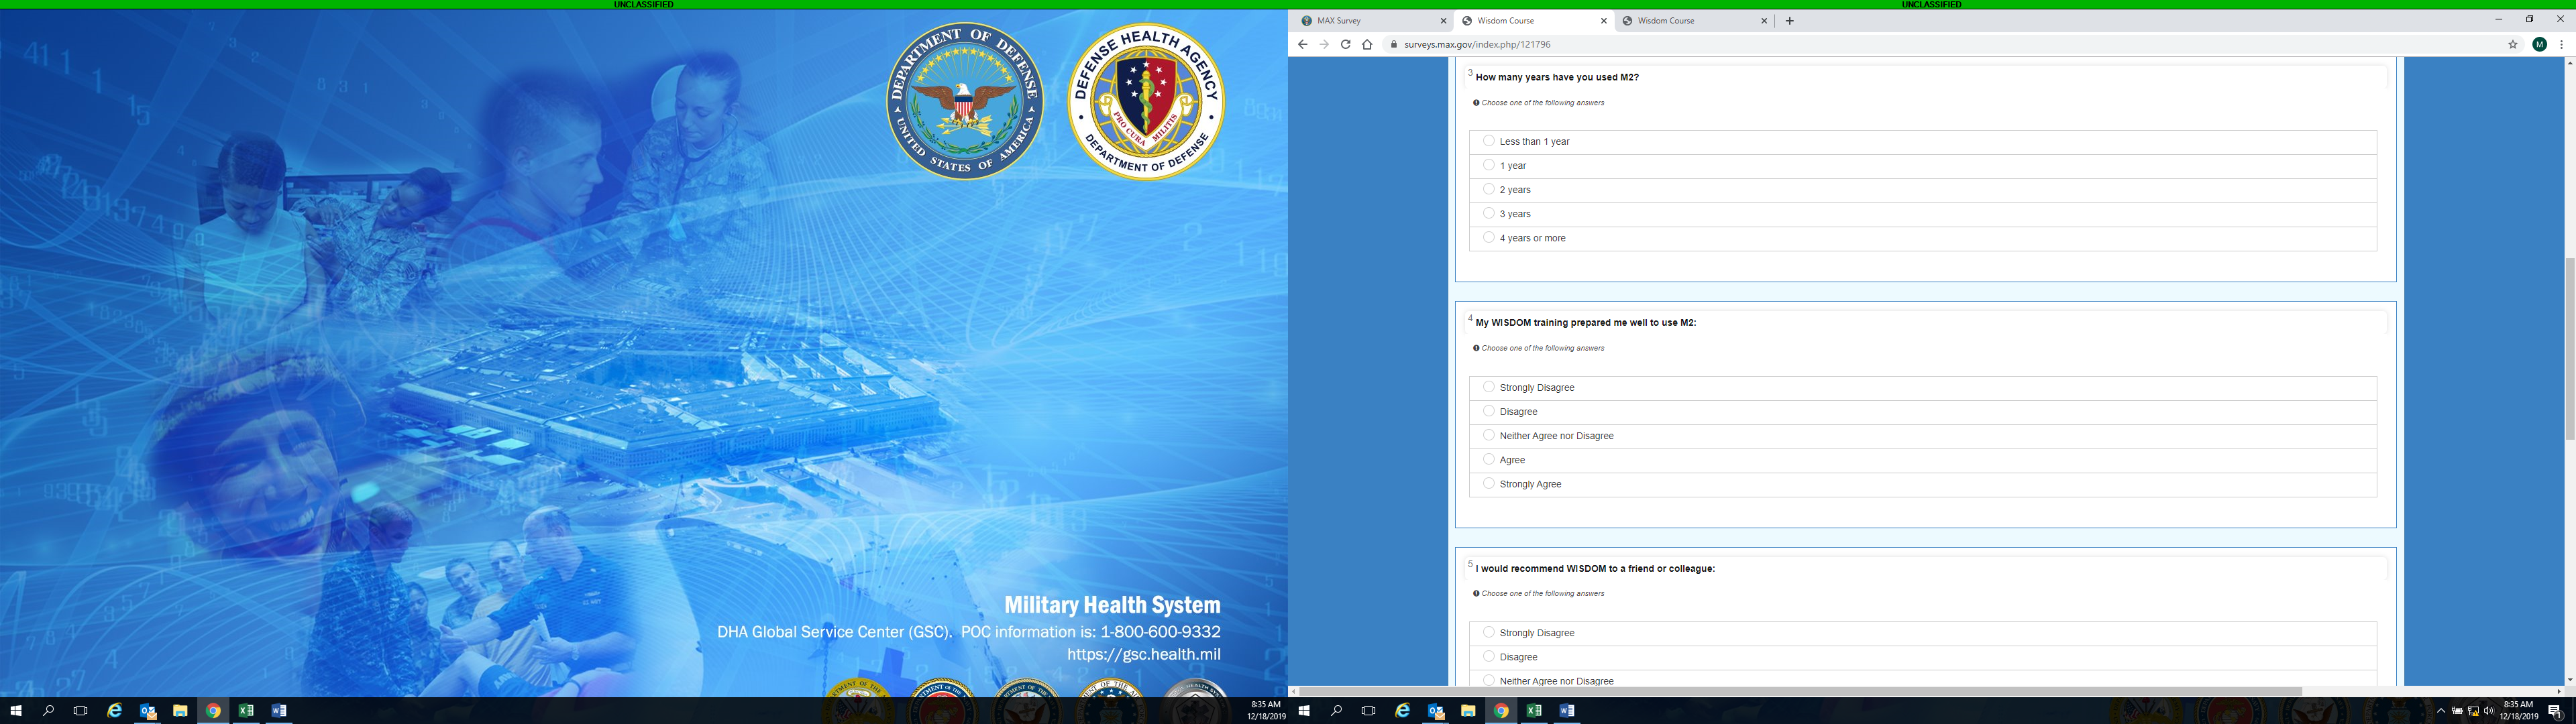This screenshot has width=2576, height=724.
Task: Choose 'Strongly Agree' for WISDOM training question
Action: [1489, 483]
